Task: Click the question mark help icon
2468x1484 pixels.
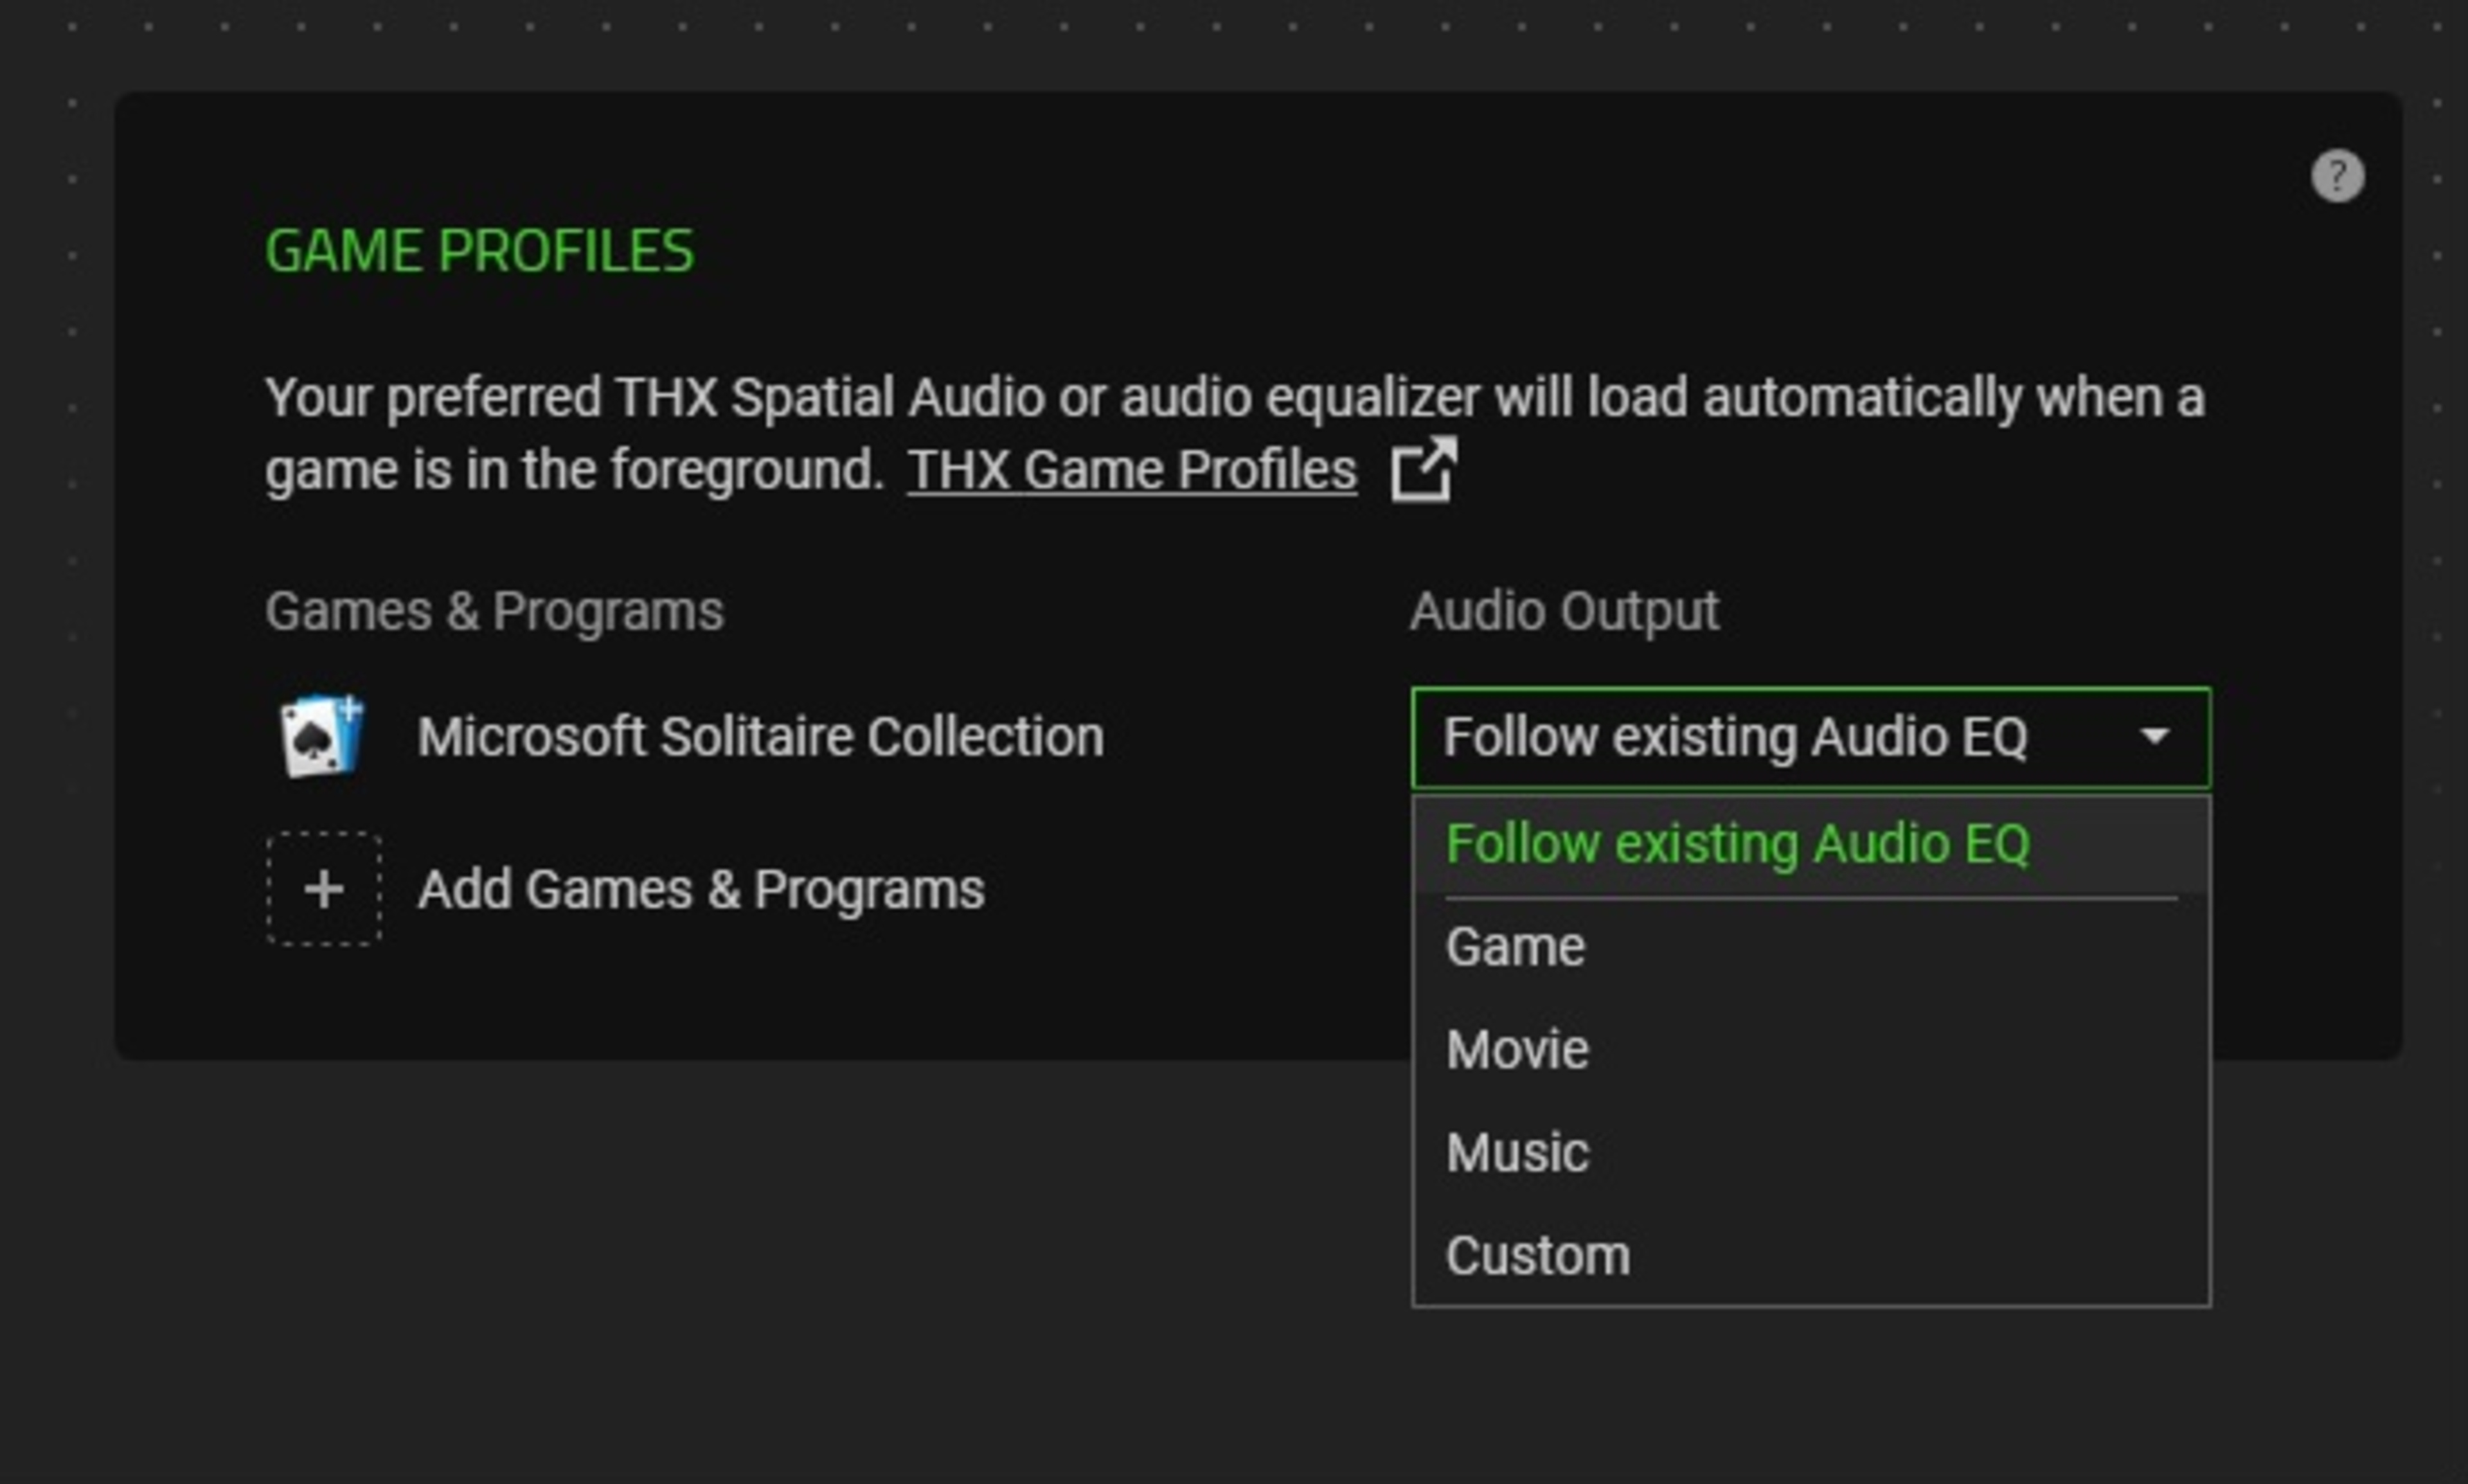Action: click(2337, 176)
